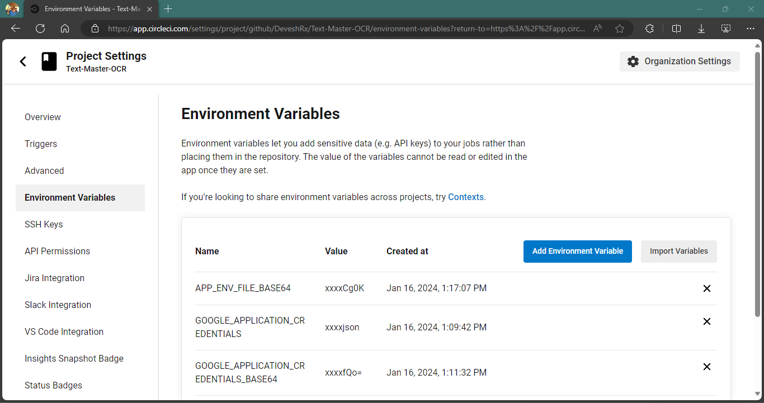Add this page to favorites star icon
764x403 pixels.
(620, 29)
